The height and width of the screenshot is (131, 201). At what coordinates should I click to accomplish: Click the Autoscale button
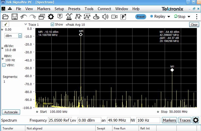pos(11,112)
